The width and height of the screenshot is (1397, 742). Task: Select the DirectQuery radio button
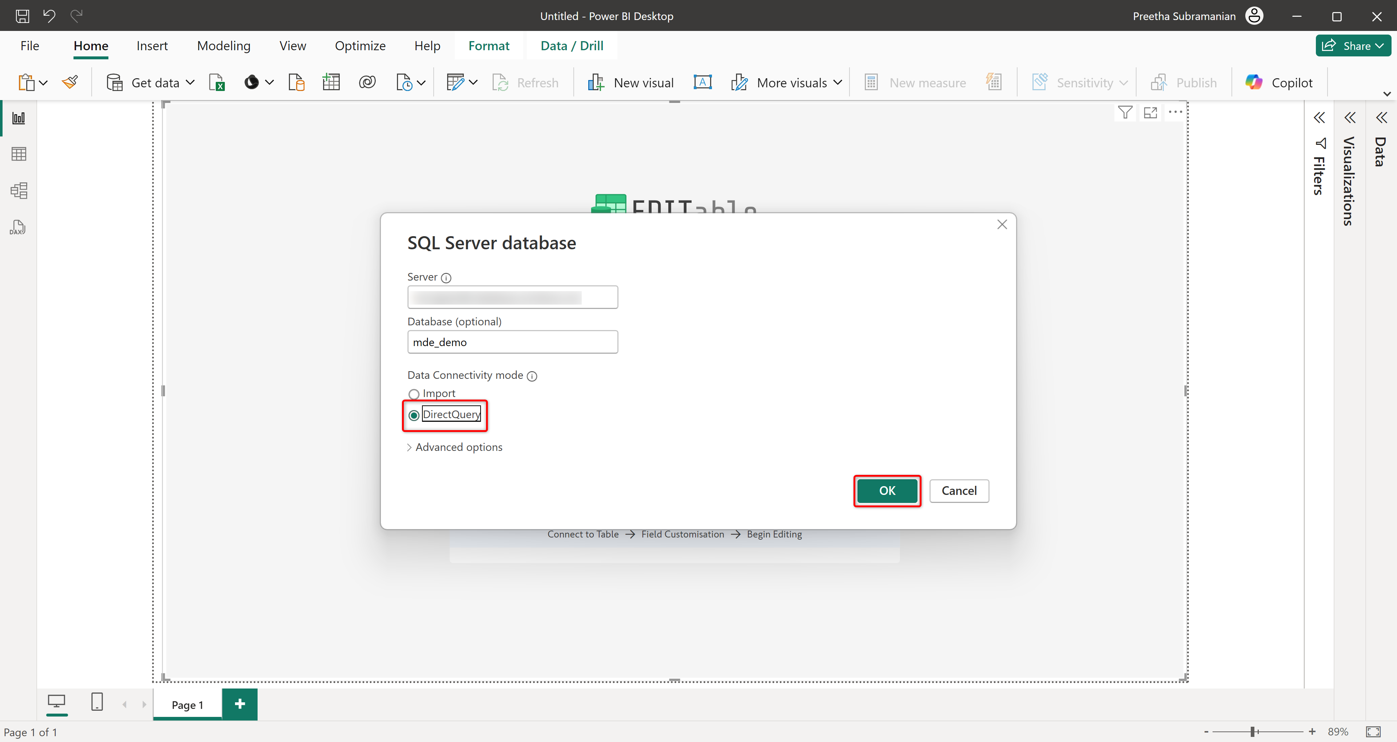[x=414, y=415]
